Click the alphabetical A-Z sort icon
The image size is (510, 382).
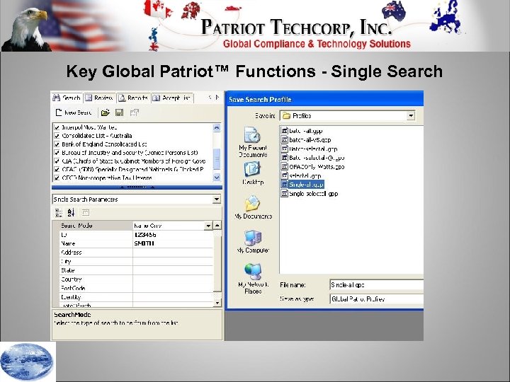[72, 213]
